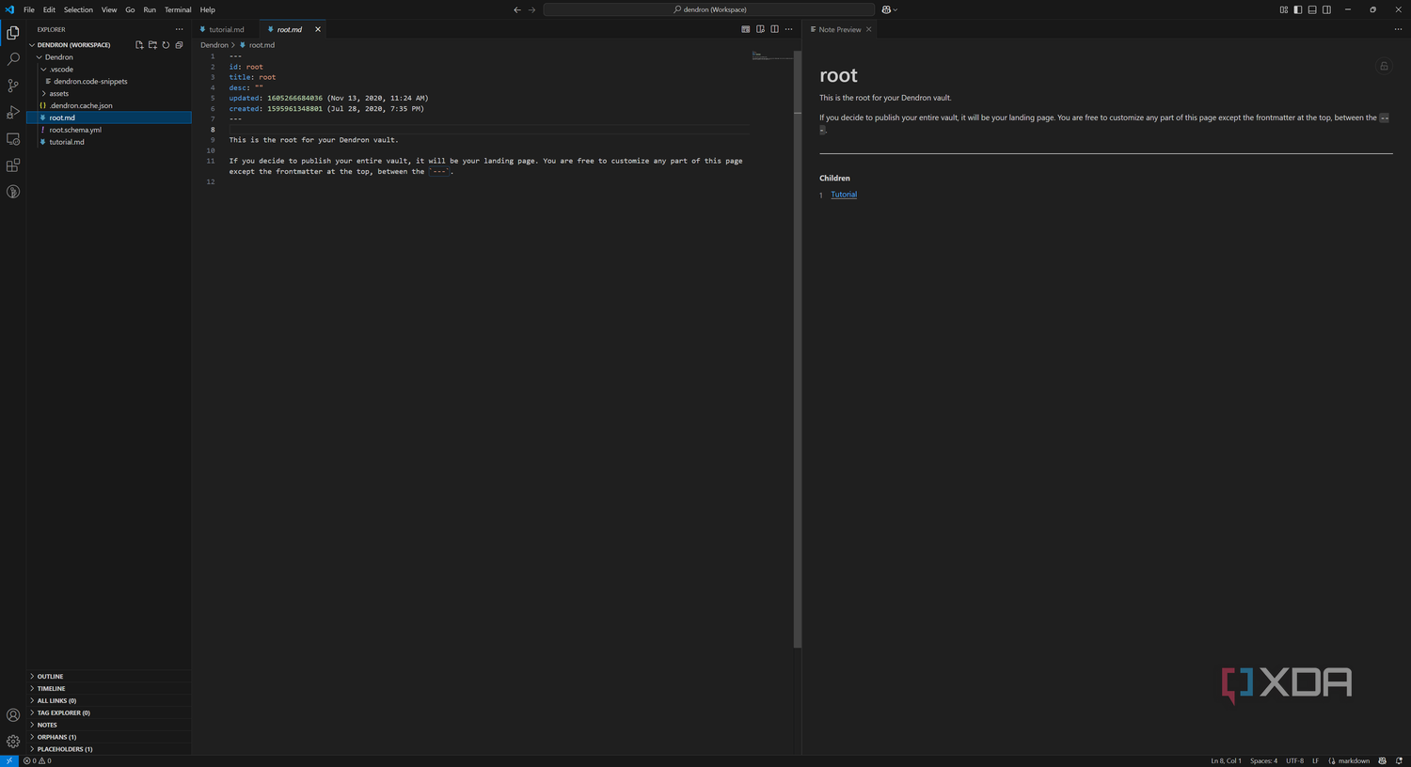Open the Help menu
1411x767 pixels.
pyautogui.click(x=208, y=9)
